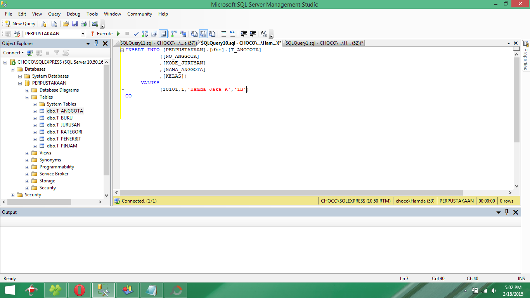Click the Open File folder icon
530x298 pixels.
(x=66, y=24)
